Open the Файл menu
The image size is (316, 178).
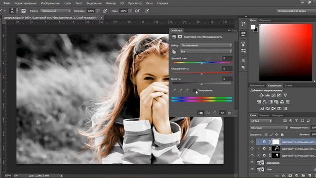(7, 3)
